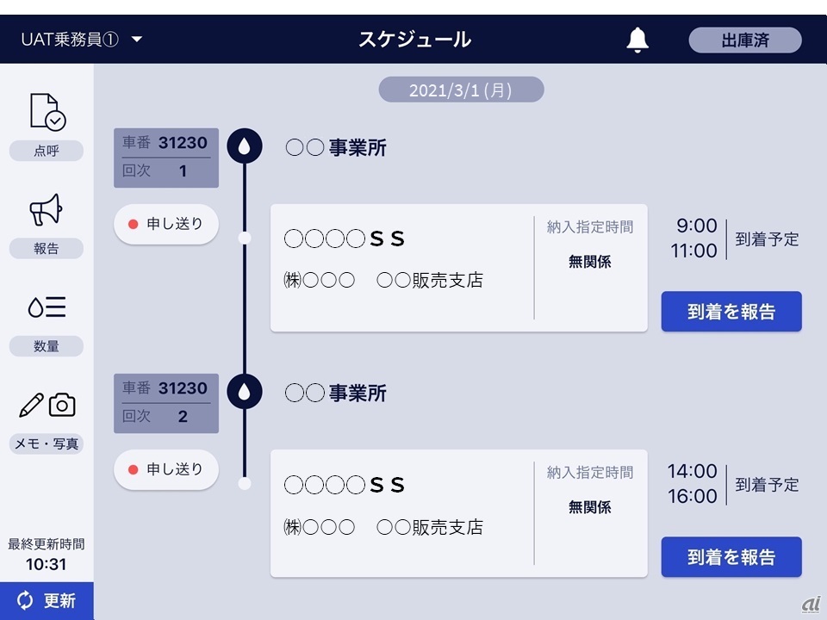Select the second trip's droplet marker
Viewport: 827px width, 620px height.
245,393
